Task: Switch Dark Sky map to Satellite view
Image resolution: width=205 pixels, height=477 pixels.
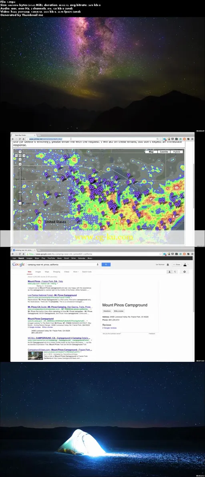Action: 164,152
